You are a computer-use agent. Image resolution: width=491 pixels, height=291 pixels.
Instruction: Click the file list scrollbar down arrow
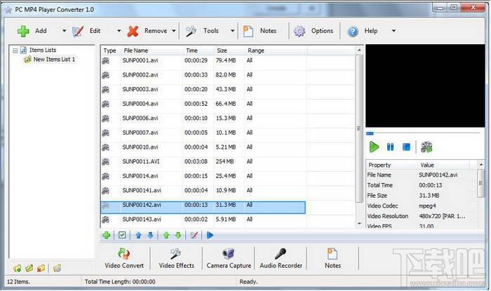(359, 224)
